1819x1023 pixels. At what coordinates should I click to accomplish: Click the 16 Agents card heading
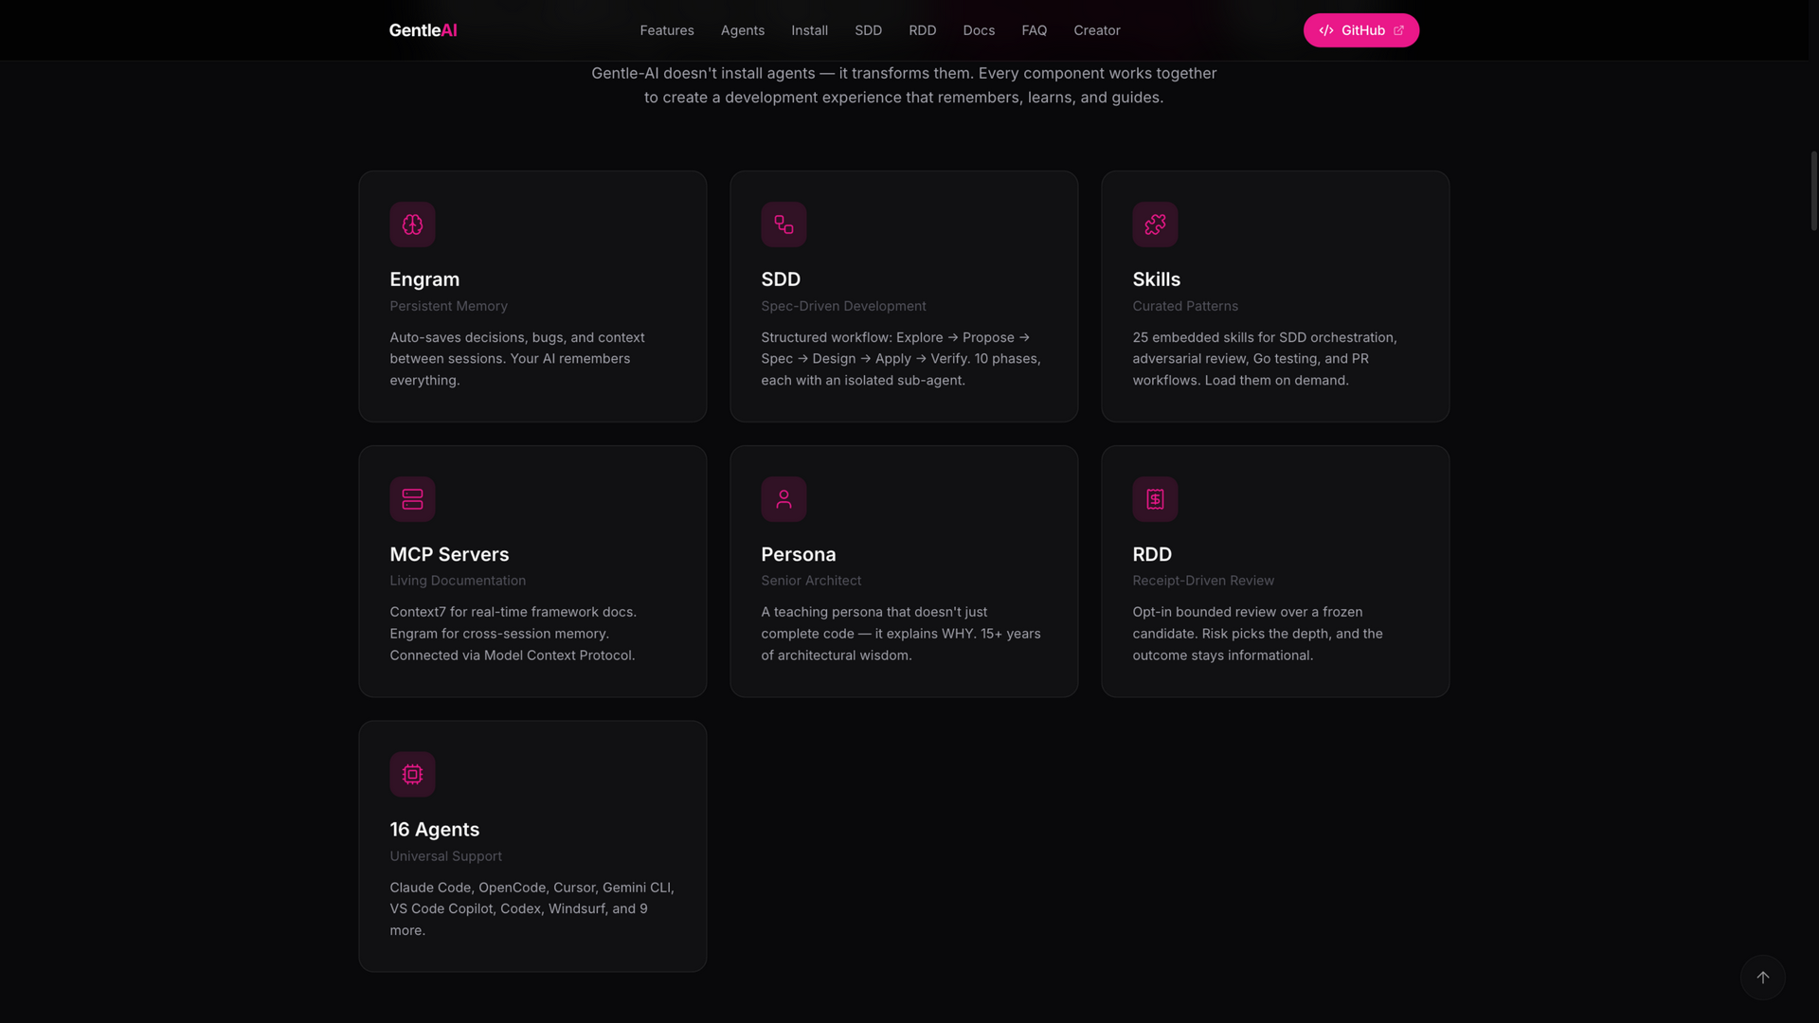click(435, 830)
